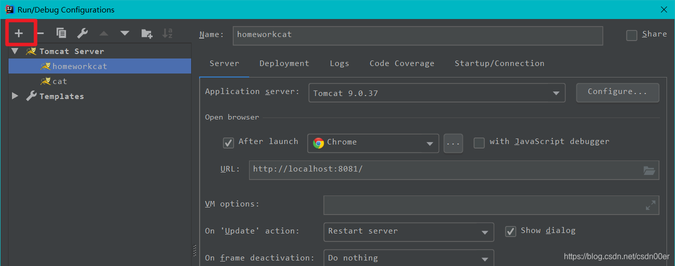Image resolution: width=675 pixels, height=266 pixels.
Task: Switch to the Code Coverage tab
Action: [402, 63]
